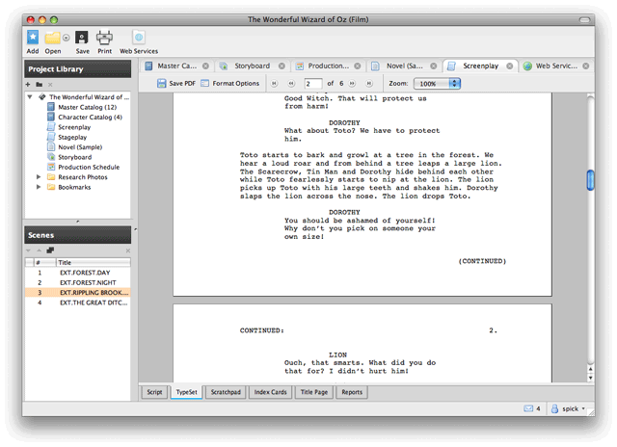Open the Title Page view tab
The image size is (617, 447).
coord(314,392)
